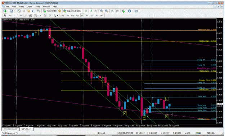Select the Equidistant Channel tool
The image size is (225, 136).
[x=31, y=15]
